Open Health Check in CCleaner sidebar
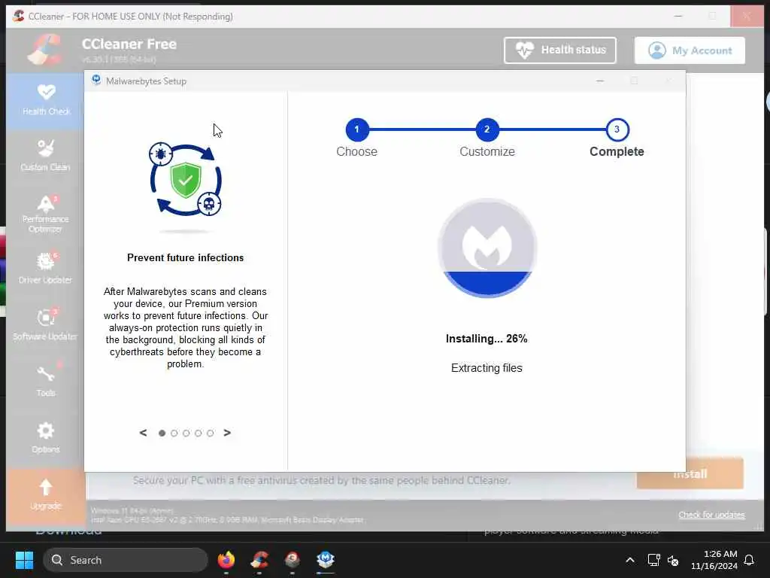This screenshot has height=578, width=770. [46, 100]
